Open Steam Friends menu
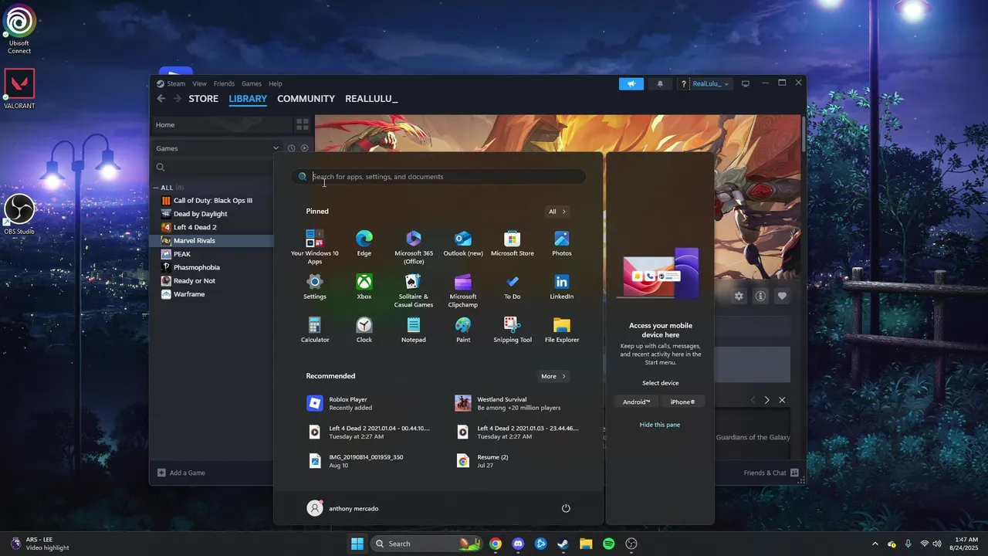Viewport: 988px width, 556px height. [224, 83]
